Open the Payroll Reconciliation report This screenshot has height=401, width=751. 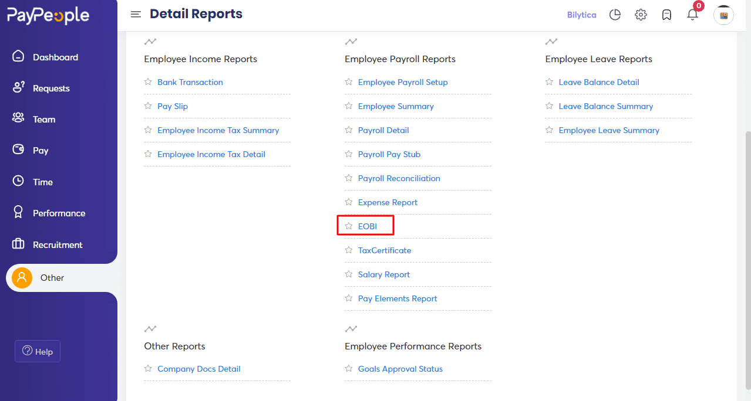(x=399, y=178)
